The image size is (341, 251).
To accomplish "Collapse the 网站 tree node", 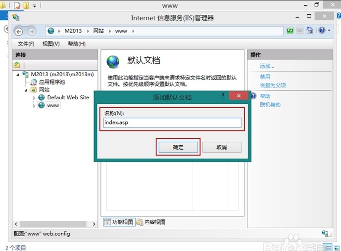I will click(26, 90).
